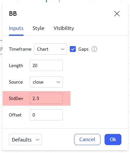The width and height of the screenshot is (130, 153).
Task: Click the BB dialog title
Action: point(13,14)
